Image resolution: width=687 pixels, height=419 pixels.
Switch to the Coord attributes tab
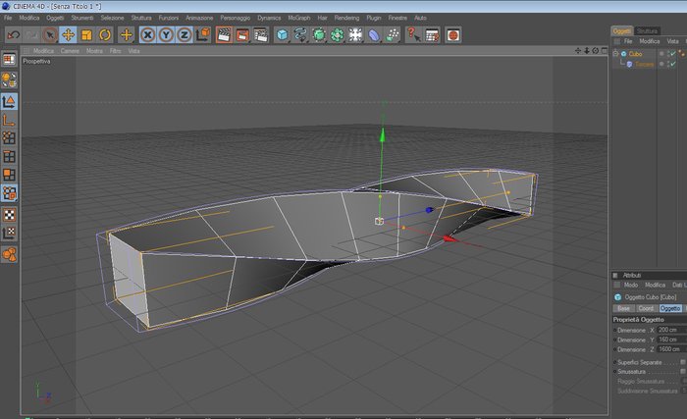click(646, 308)
